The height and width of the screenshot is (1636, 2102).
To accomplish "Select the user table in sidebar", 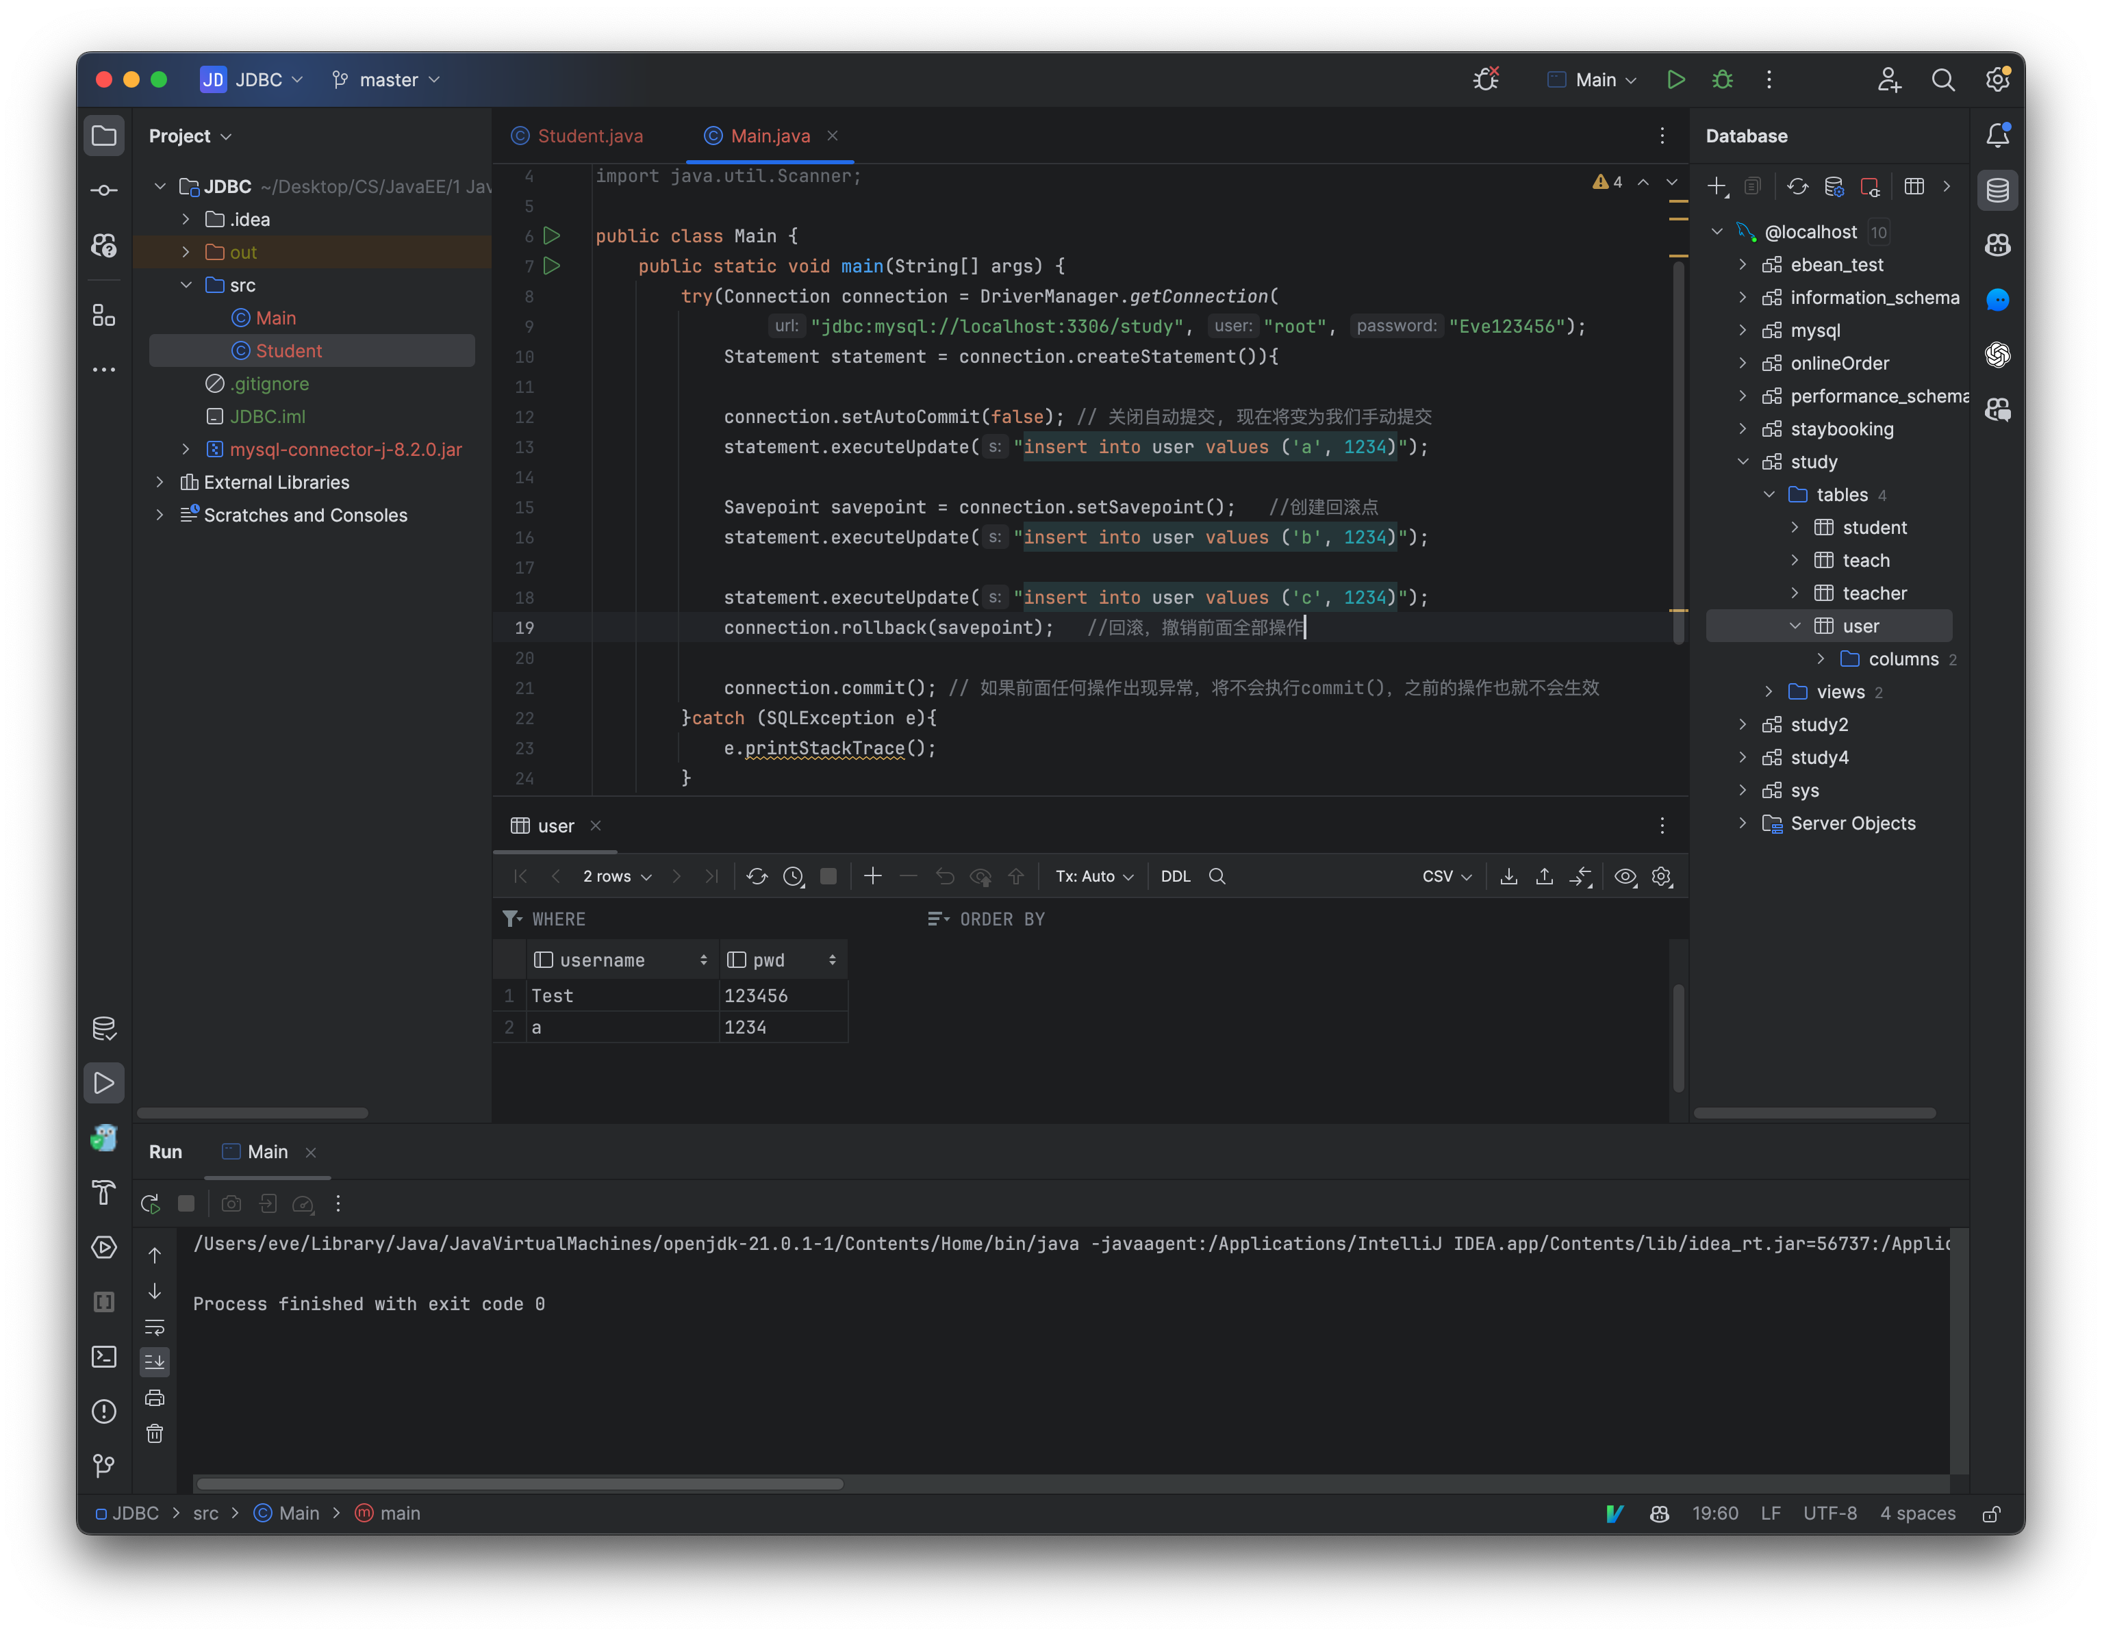I will click(1858, 624).
